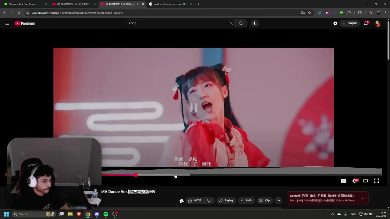Open Chrome profile avatar
390x219 pixels.
(378, 13)
